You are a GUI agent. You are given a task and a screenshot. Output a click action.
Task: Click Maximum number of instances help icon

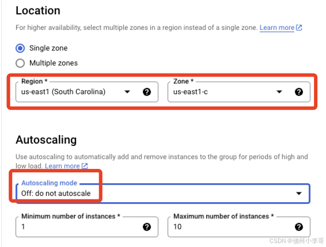299,227
